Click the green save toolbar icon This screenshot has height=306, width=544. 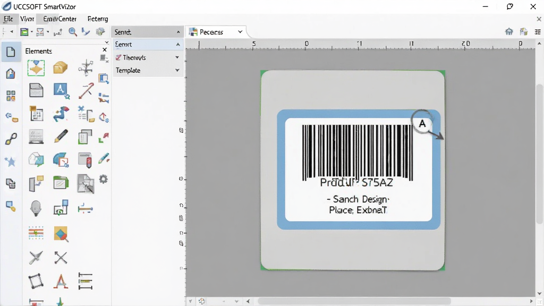[x=24, y=32]
